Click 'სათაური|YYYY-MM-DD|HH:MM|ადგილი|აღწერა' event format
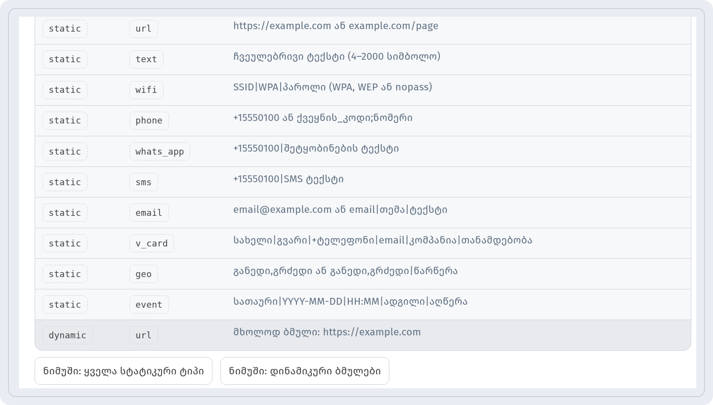The height and width of the screenshot is (405, 713). (x=350, y=301)
